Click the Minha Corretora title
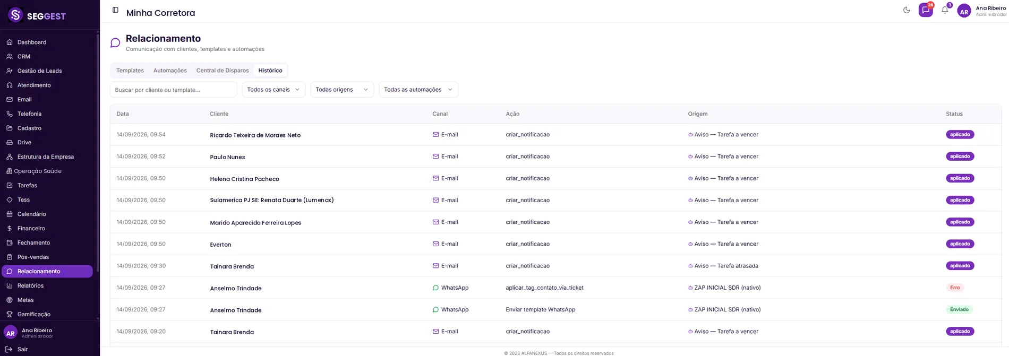Viewport: 1009px width, 356px height. click(x=160, y=13)
